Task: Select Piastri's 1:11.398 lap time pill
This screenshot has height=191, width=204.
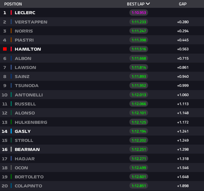Action: coord(139,40)
